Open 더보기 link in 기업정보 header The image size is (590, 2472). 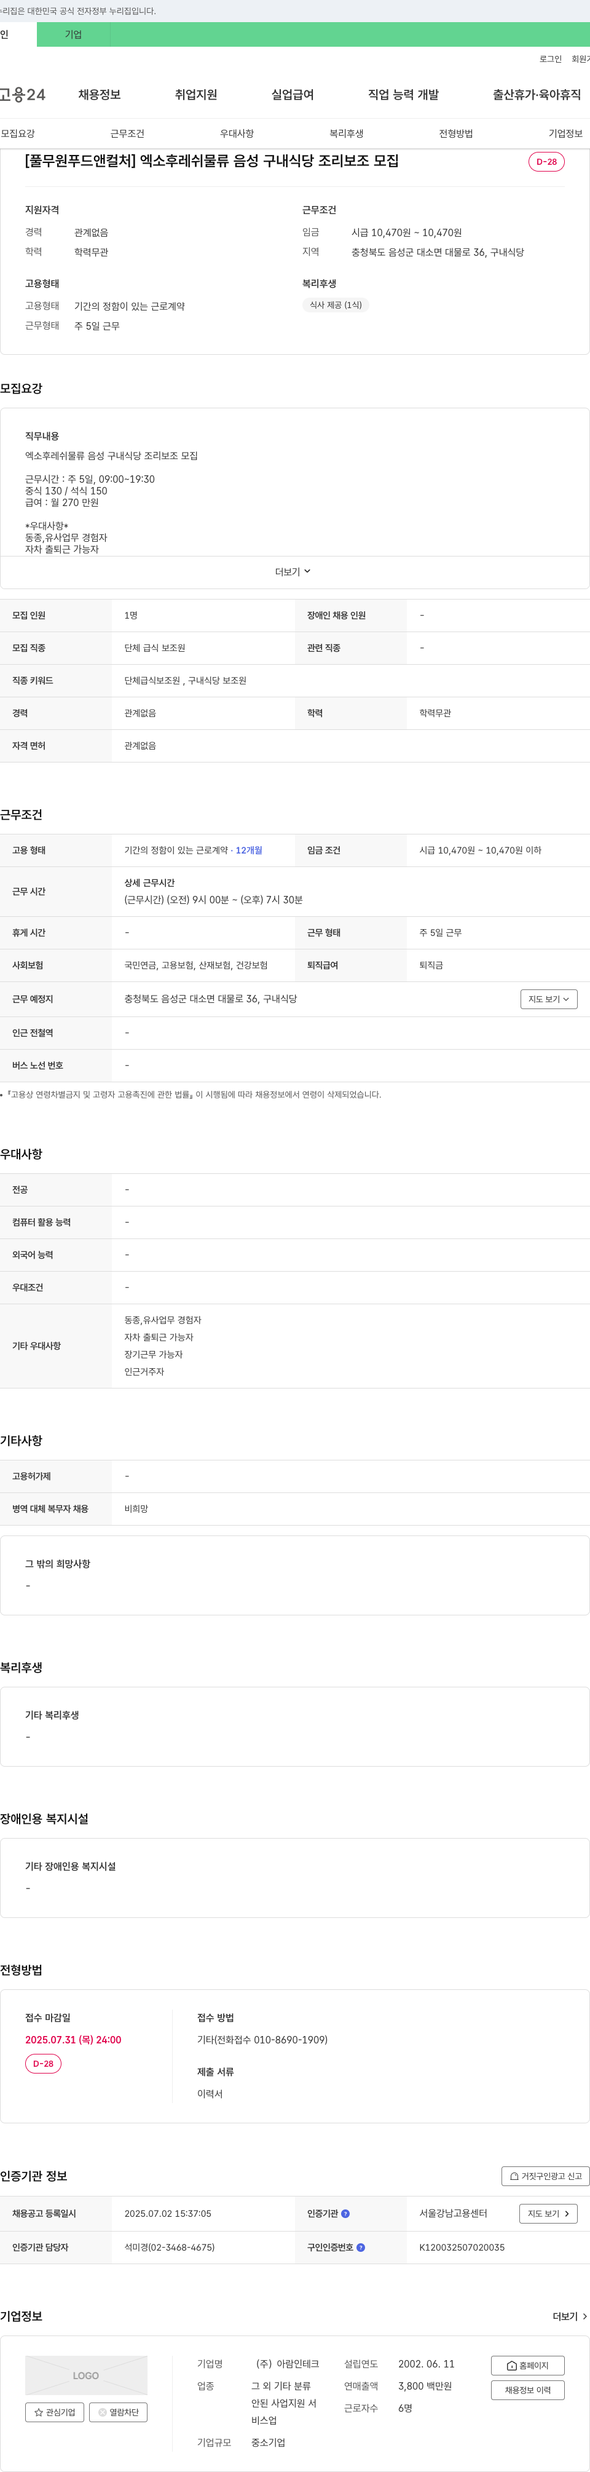point(570,2316)
